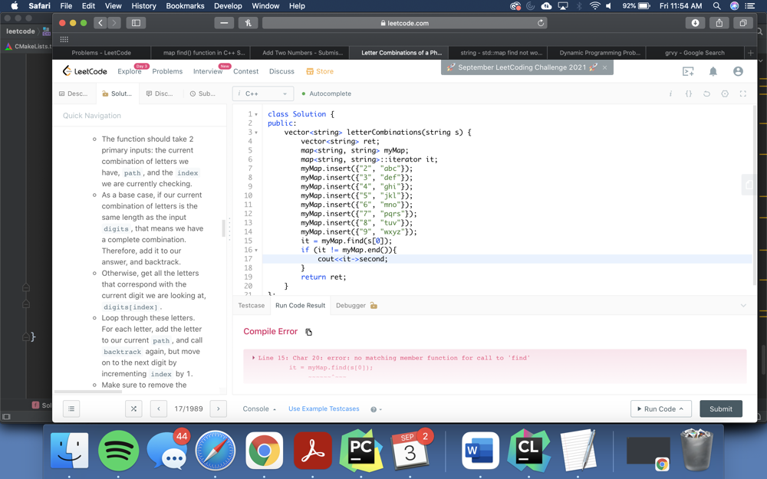Image resolution: width=767 pixels, height=479 pixels.
Task: Open the code snippet braces icon
Action: point(689,94)
